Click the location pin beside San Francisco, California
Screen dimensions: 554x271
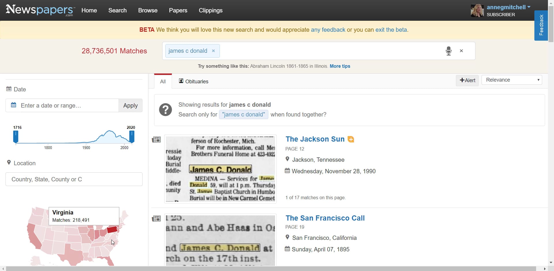[x=287, y=237]
